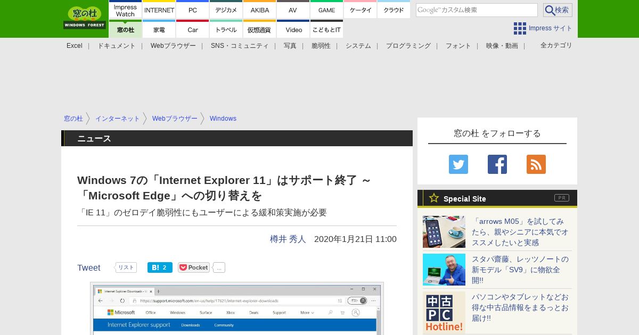This screenshot has width=639, height=335.
Task: Click the Impress サイト grid icon
Action: click(x=520, y=28)
